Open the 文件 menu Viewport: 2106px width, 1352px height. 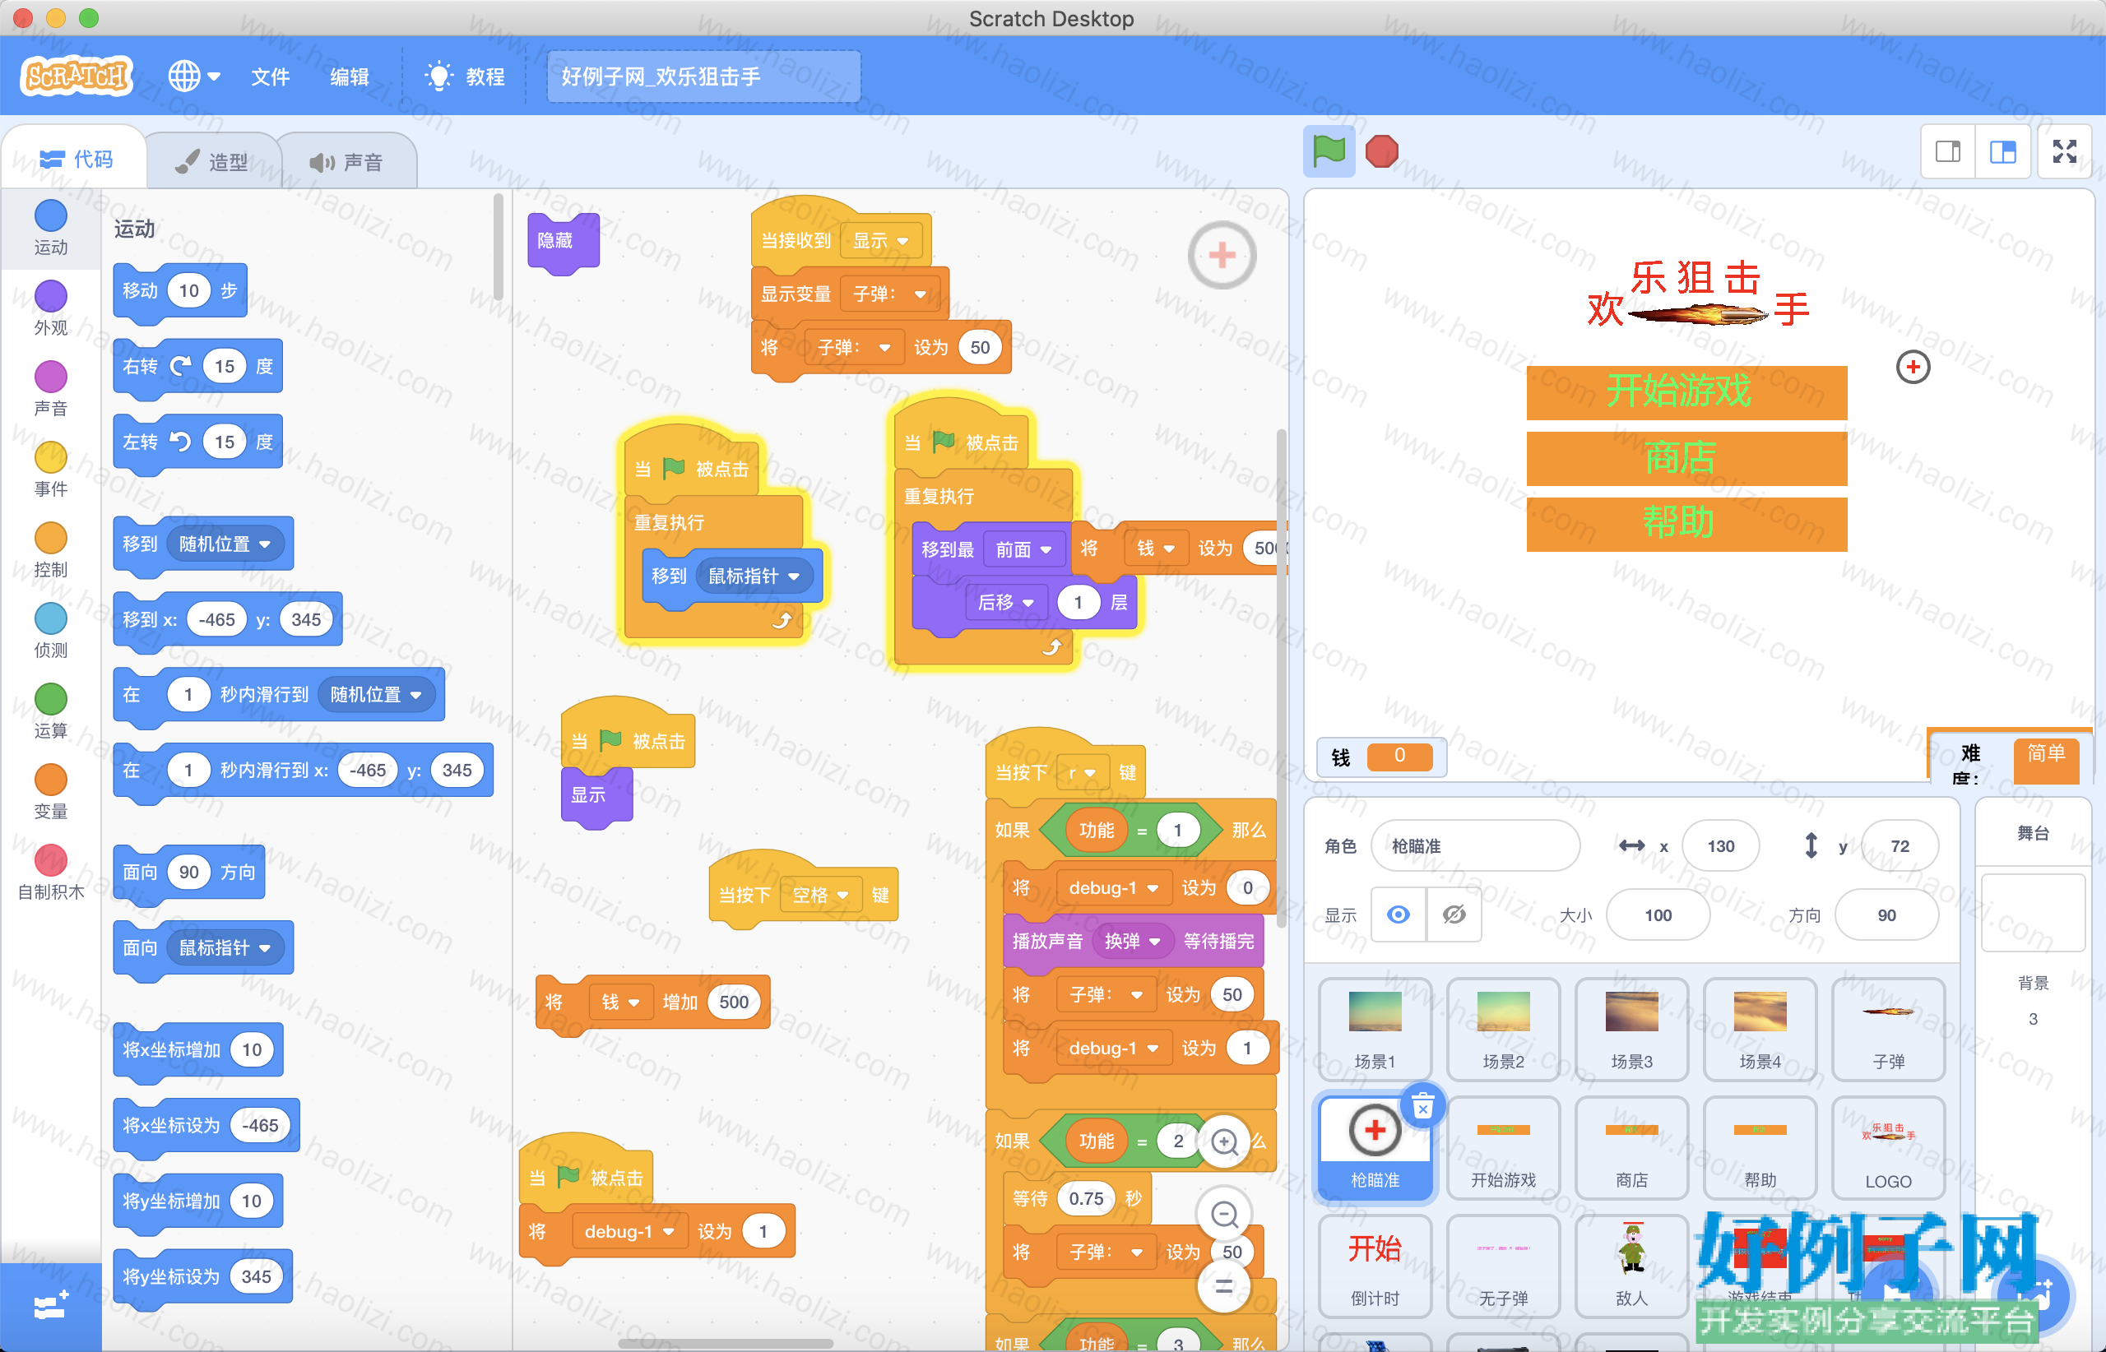pyautogui.click(x=270, y=76)
